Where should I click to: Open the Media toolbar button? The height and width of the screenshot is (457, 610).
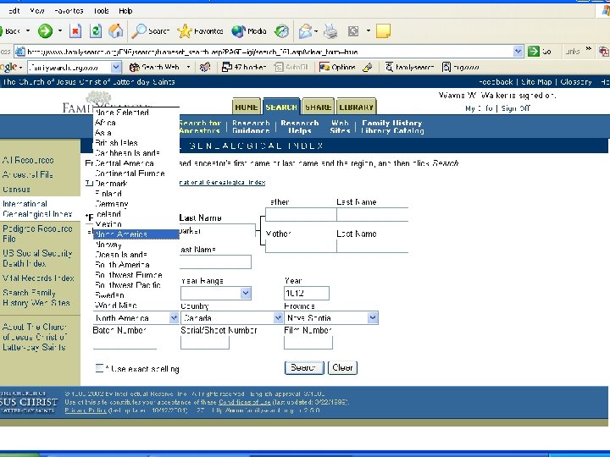coord(249,31)
